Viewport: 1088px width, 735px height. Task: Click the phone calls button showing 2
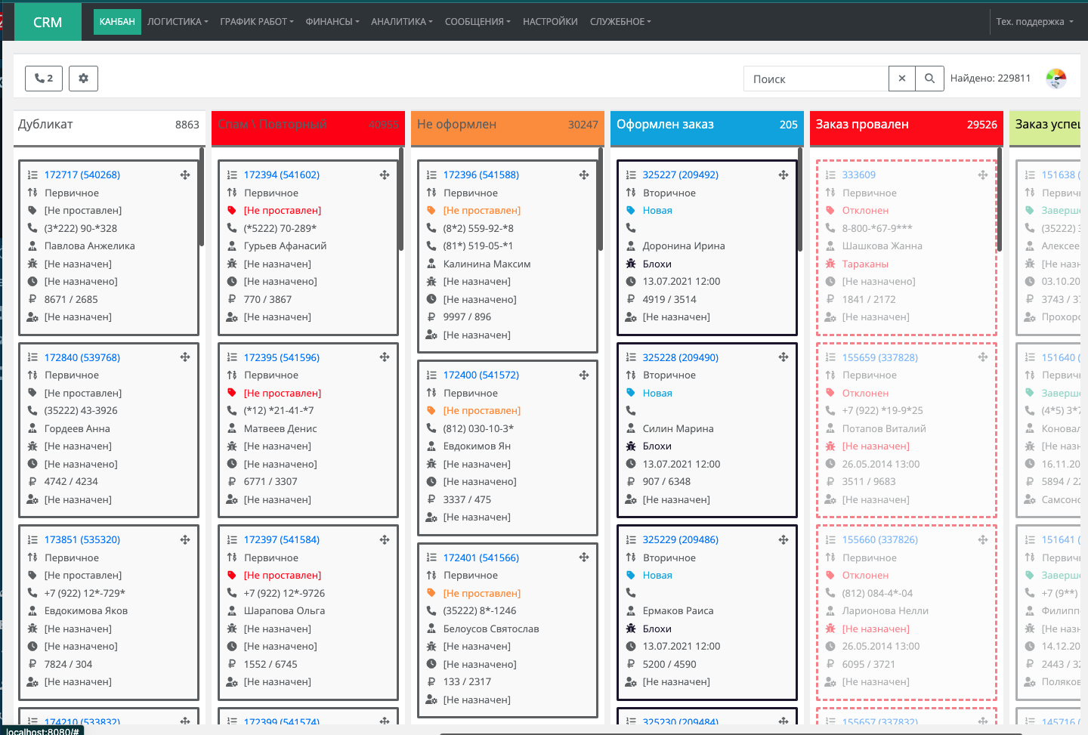point(44,79)
